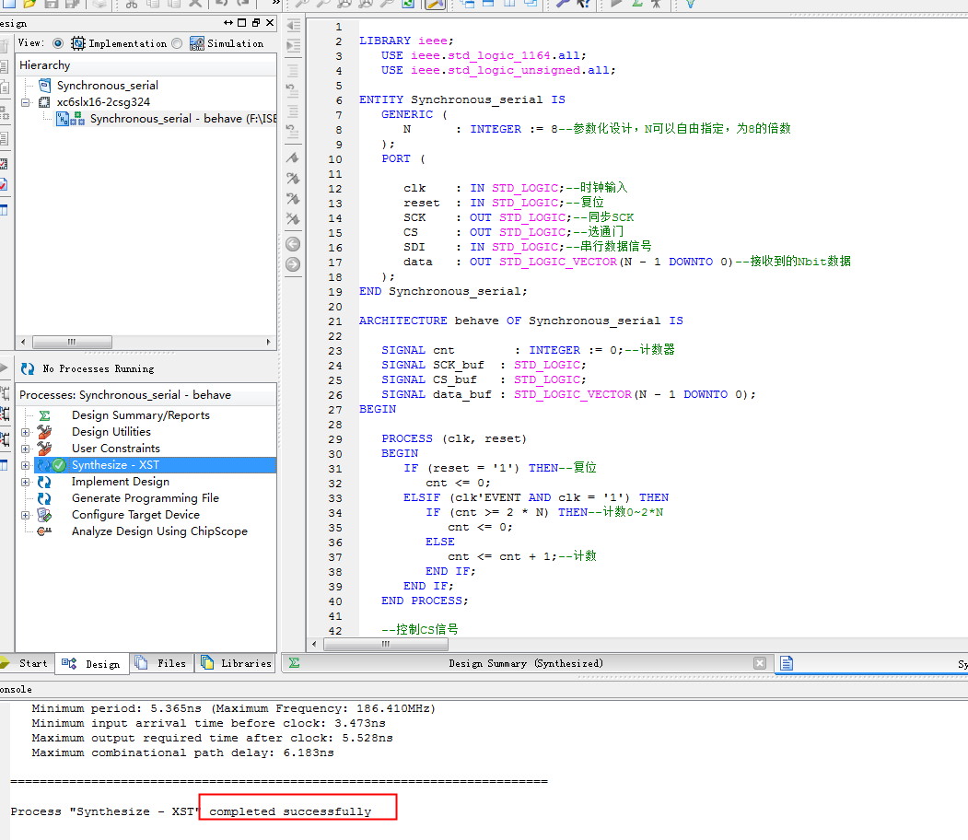
Task: Open the Design Summary (Synthesized) tab
Action: [525, 663]
